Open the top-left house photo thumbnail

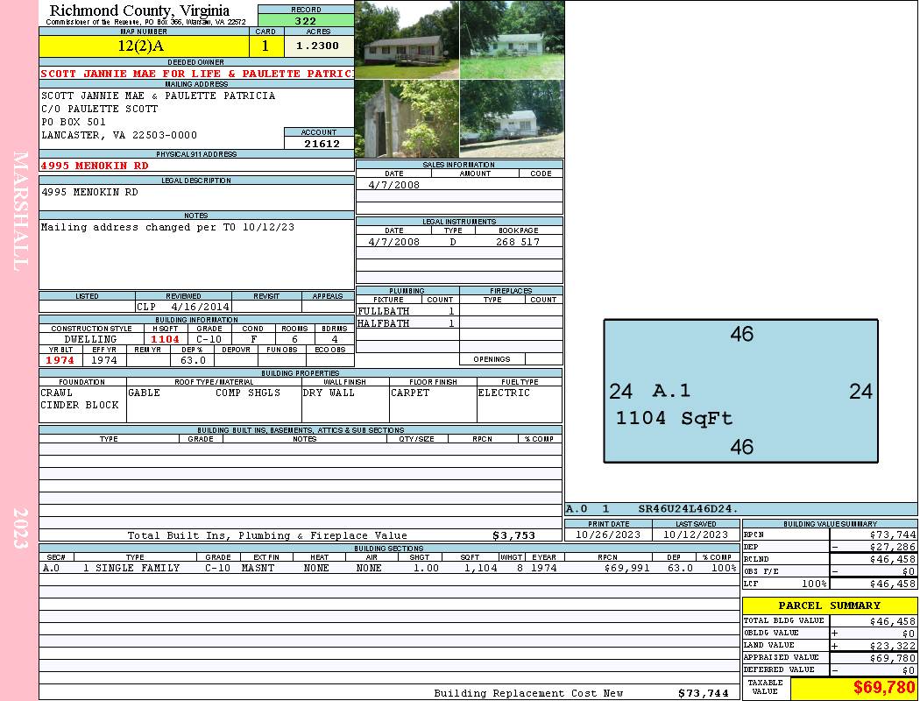[x=407, y=39]
